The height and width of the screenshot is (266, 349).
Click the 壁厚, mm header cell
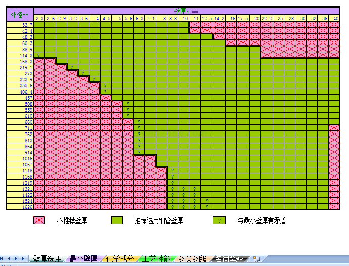click(186, 10)
